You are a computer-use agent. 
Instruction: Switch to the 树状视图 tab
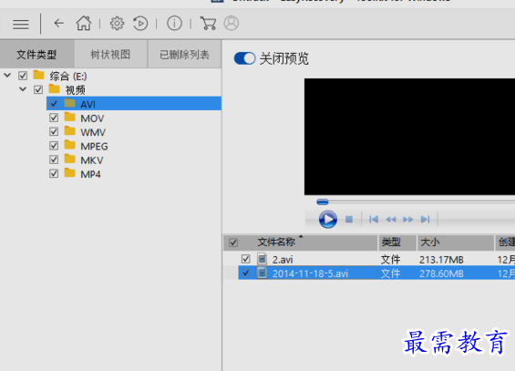click(110, 54)
